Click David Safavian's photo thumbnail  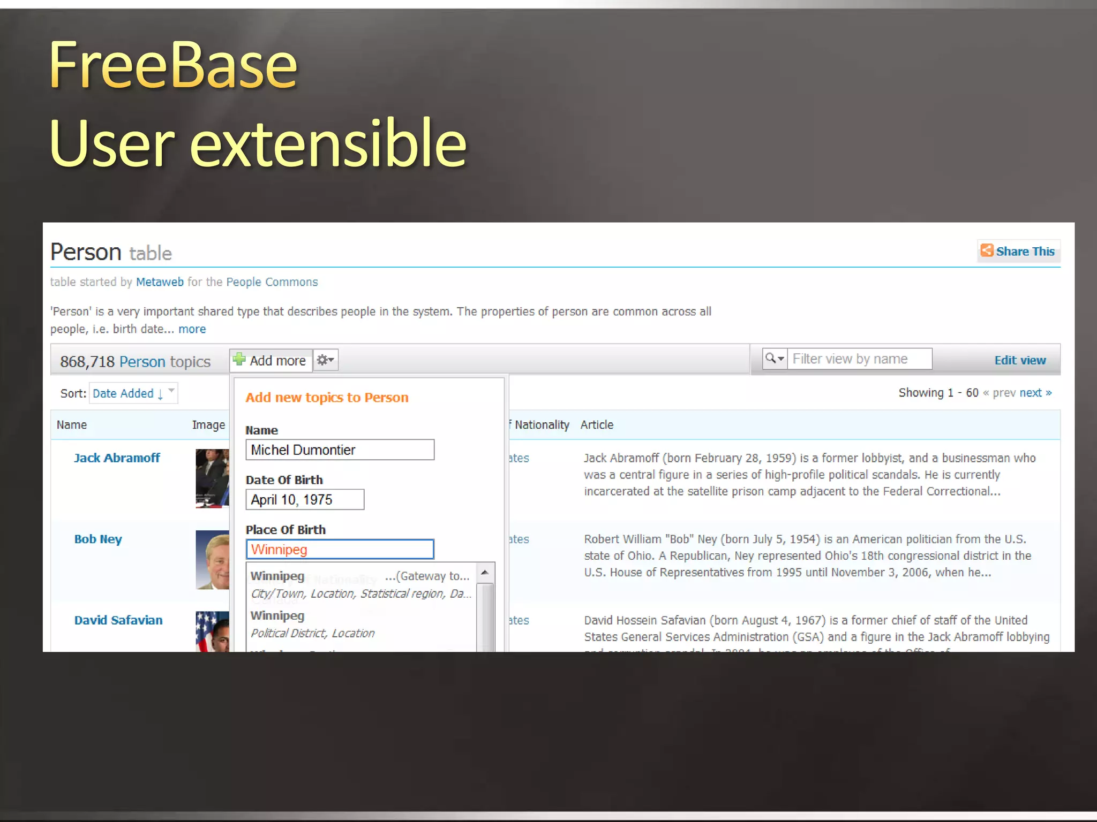[x=212, y=631]
